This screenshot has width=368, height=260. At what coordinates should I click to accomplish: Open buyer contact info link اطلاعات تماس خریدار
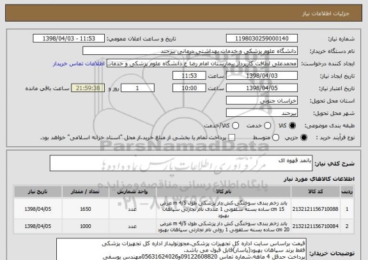click(79, 64)
